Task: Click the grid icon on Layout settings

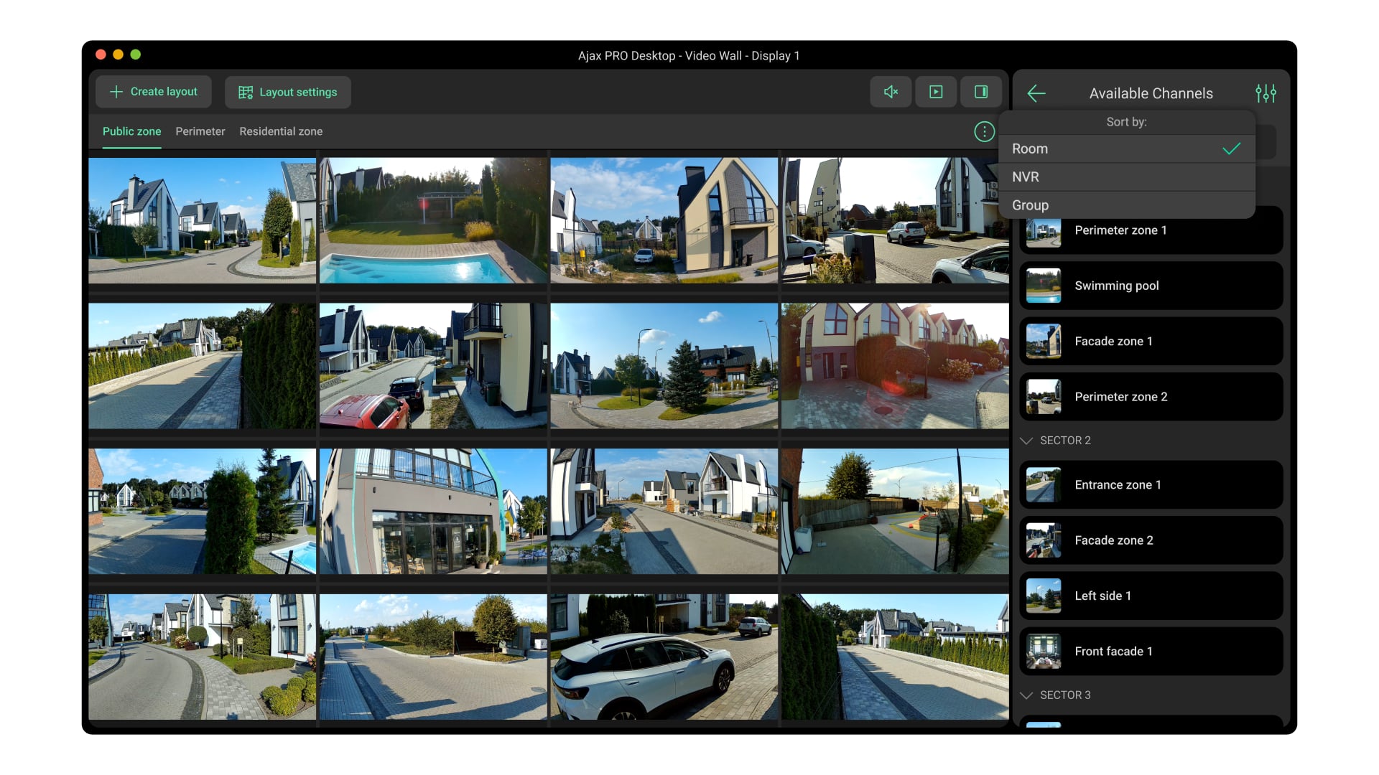Action: 246,93
